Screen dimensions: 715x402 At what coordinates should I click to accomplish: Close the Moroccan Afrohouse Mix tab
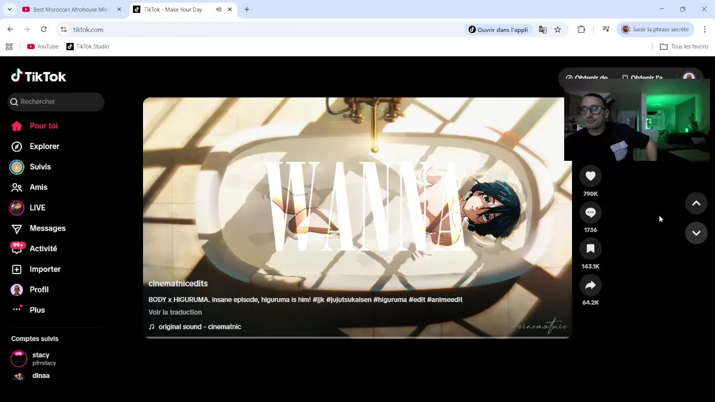click(x=119, y=9)
